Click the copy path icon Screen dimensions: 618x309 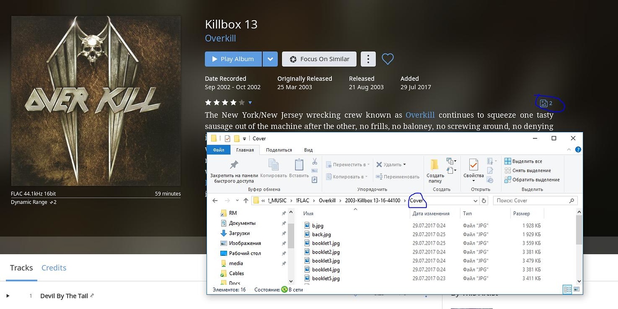314,171
